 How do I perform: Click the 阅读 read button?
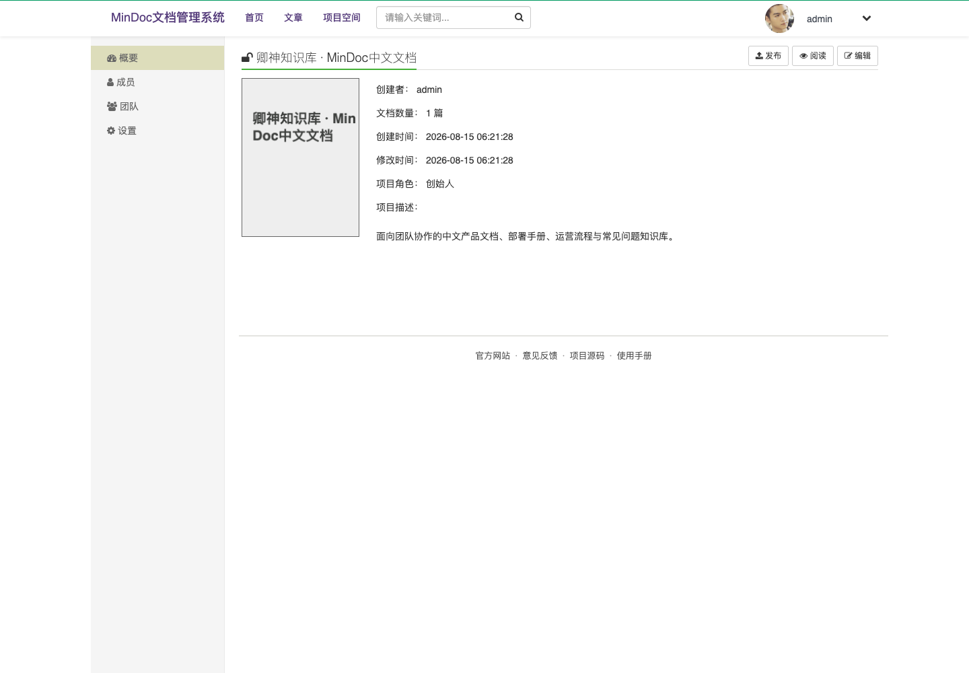[813, 56]
